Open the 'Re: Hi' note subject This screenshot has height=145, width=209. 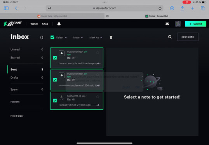pos(71,100)
